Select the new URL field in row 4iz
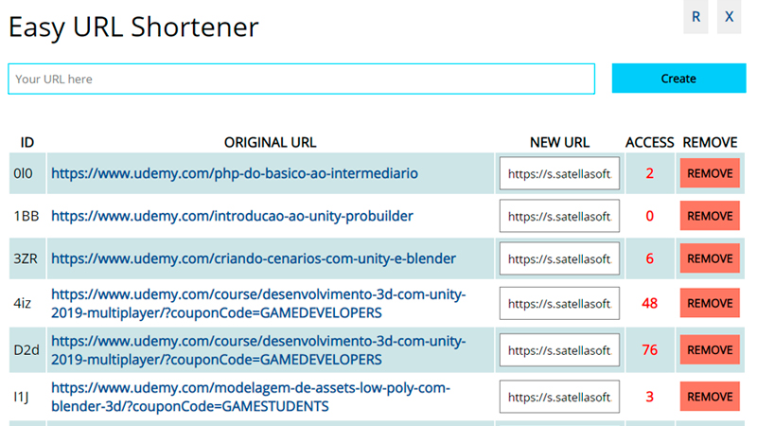The width and height of the screenshot is (757, 426). [559, 303]
